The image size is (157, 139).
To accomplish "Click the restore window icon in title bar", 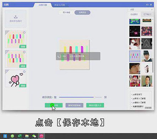I will 147,5.
